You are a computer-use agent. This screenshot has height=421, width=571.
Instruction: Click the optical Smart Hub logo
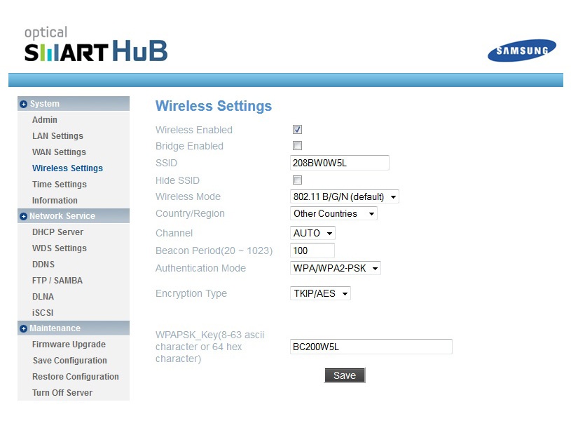96,44
